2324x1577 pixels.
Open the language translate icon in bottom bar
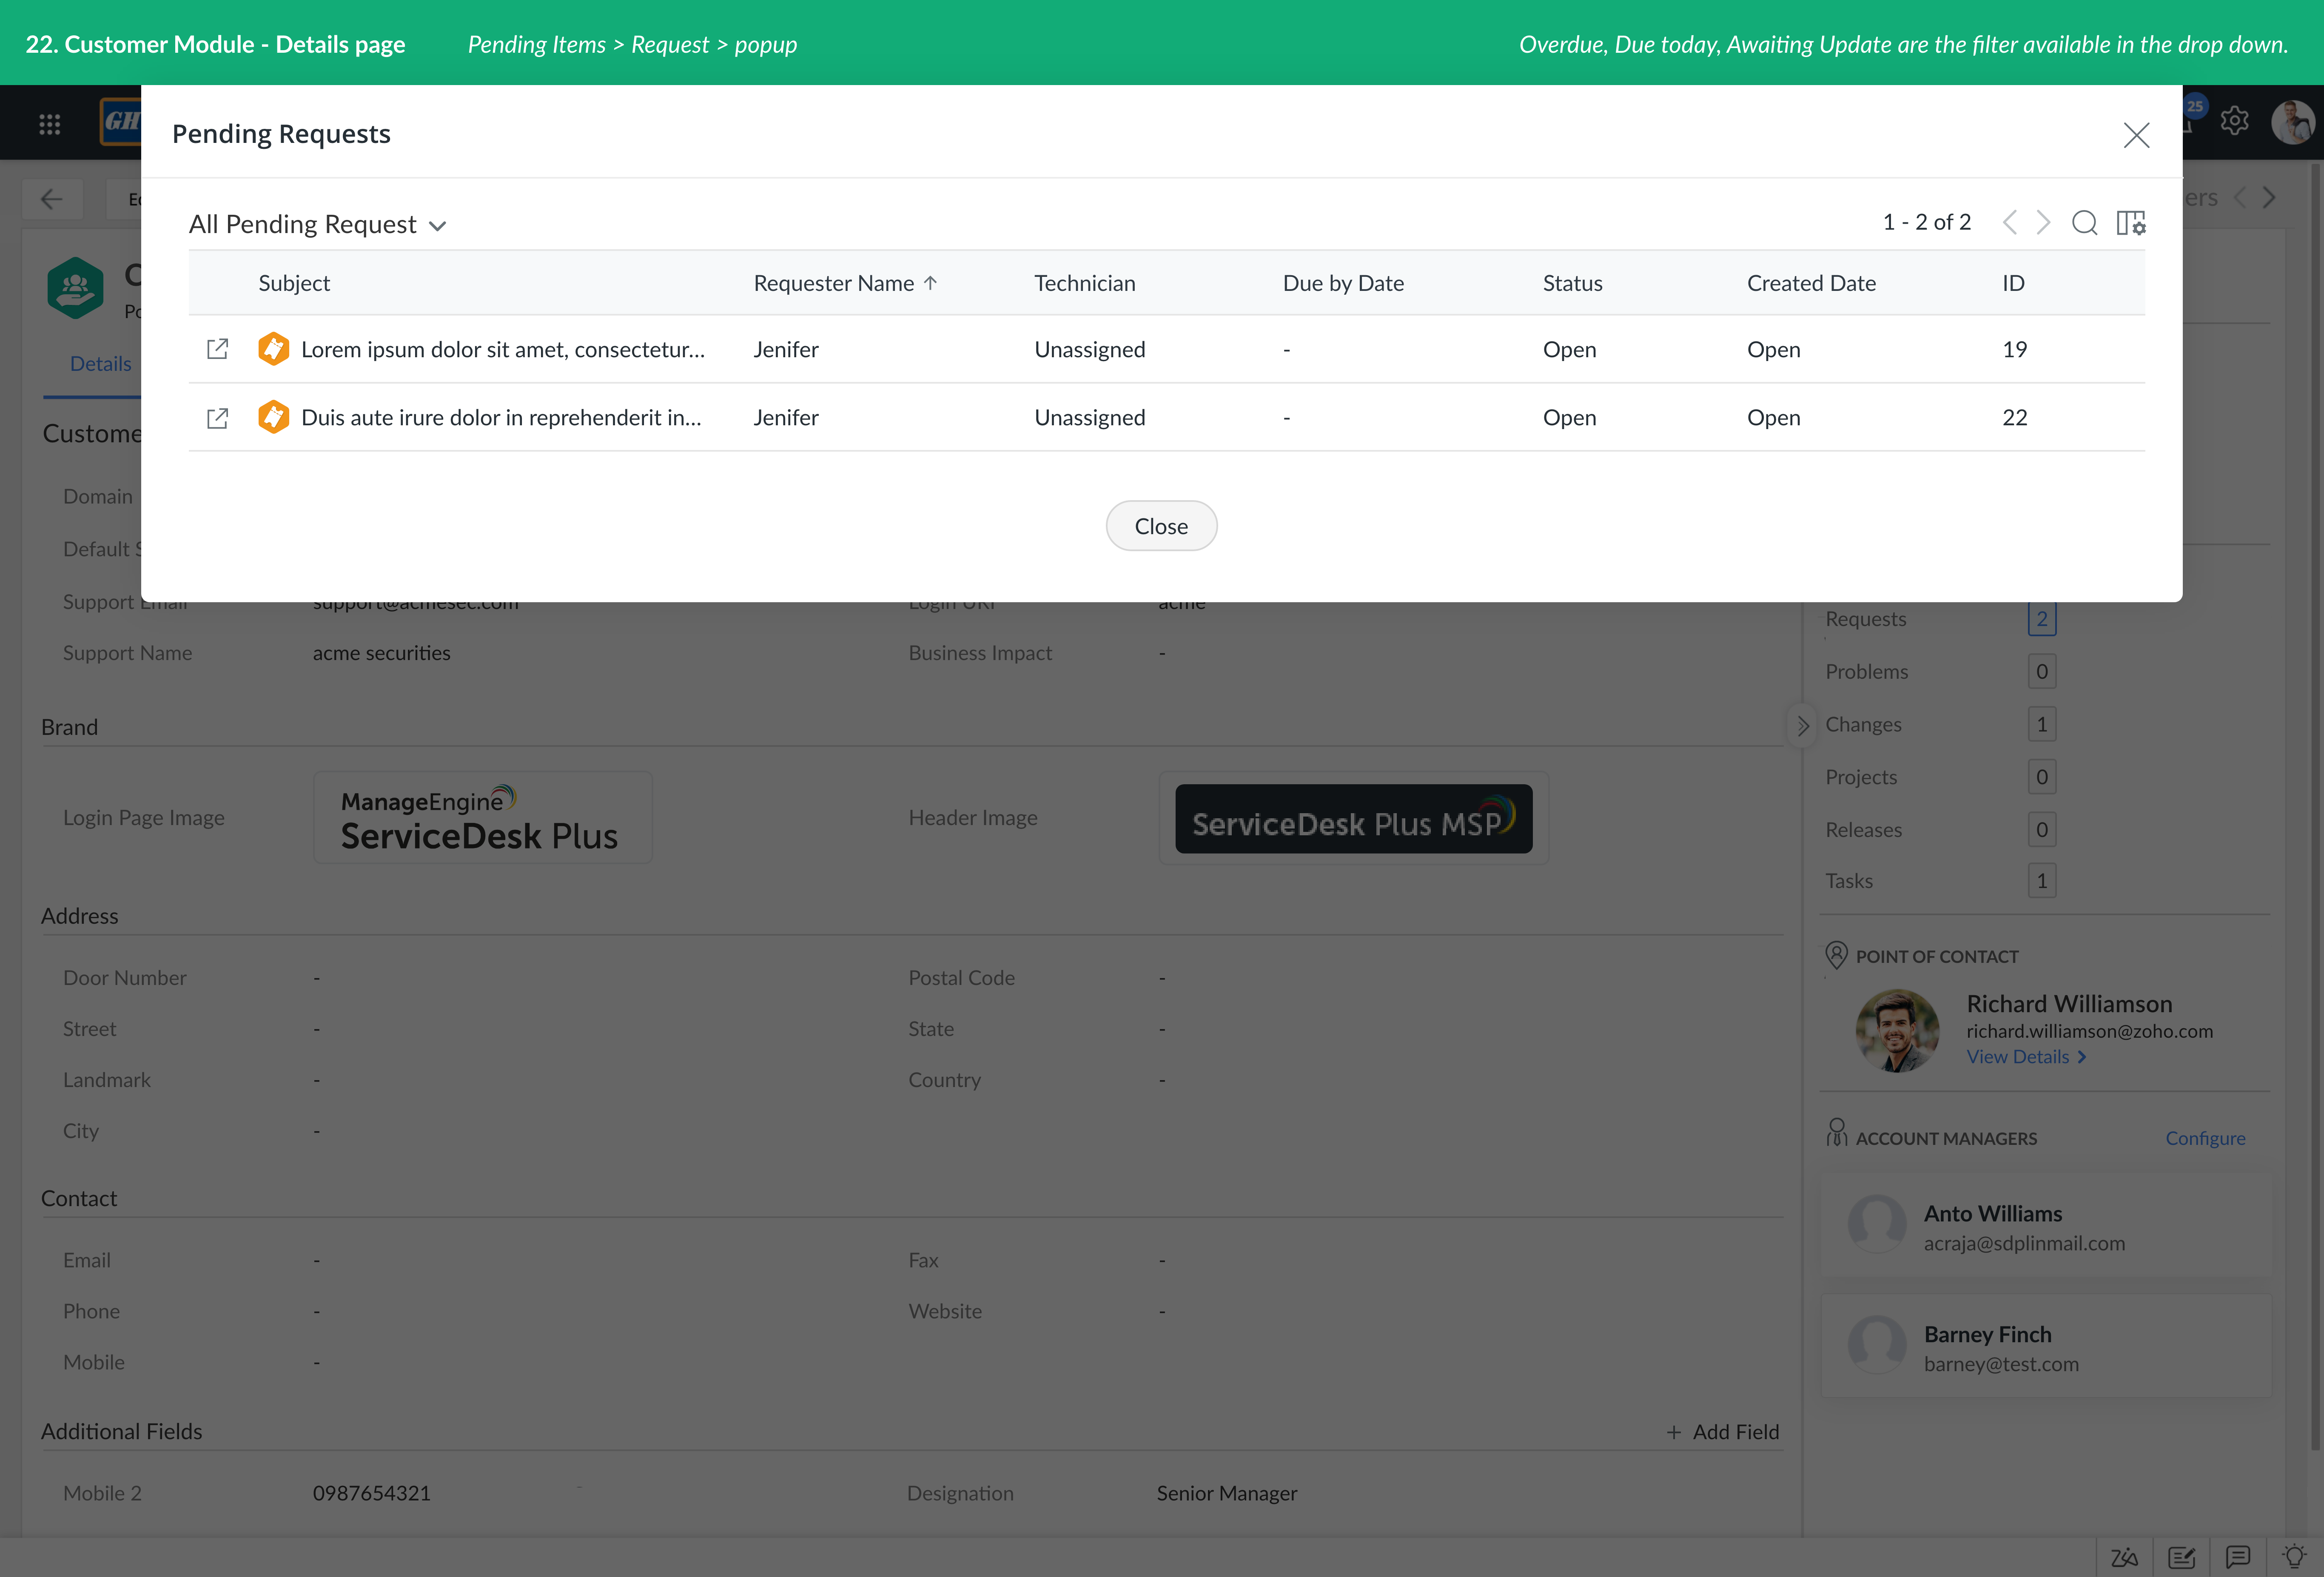(x=2124, y=1557)
